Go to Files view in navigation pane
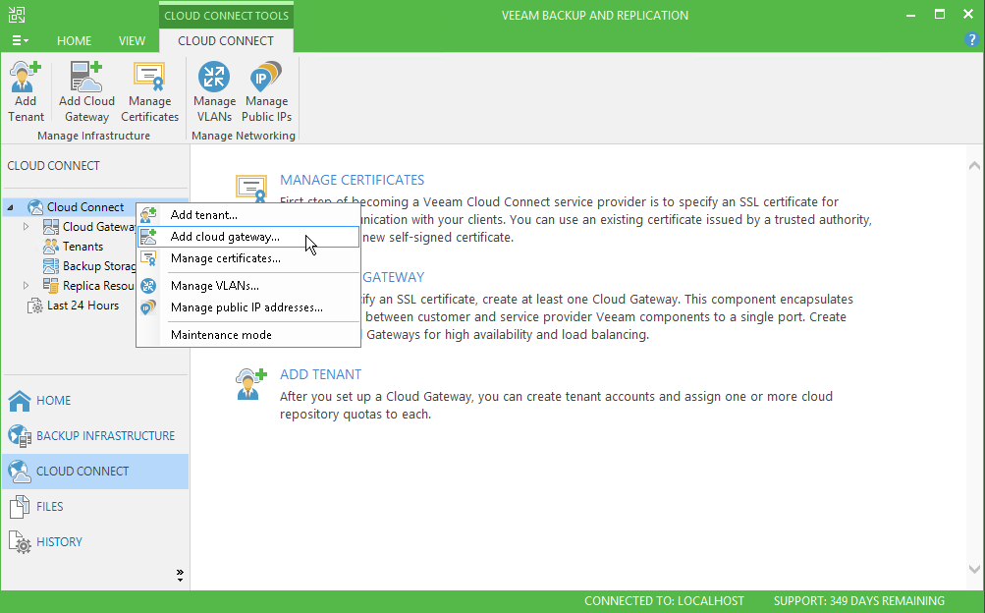The image size is (985, 613). [95, 506]
